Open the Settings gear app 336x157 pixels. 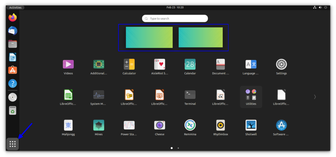281,64
